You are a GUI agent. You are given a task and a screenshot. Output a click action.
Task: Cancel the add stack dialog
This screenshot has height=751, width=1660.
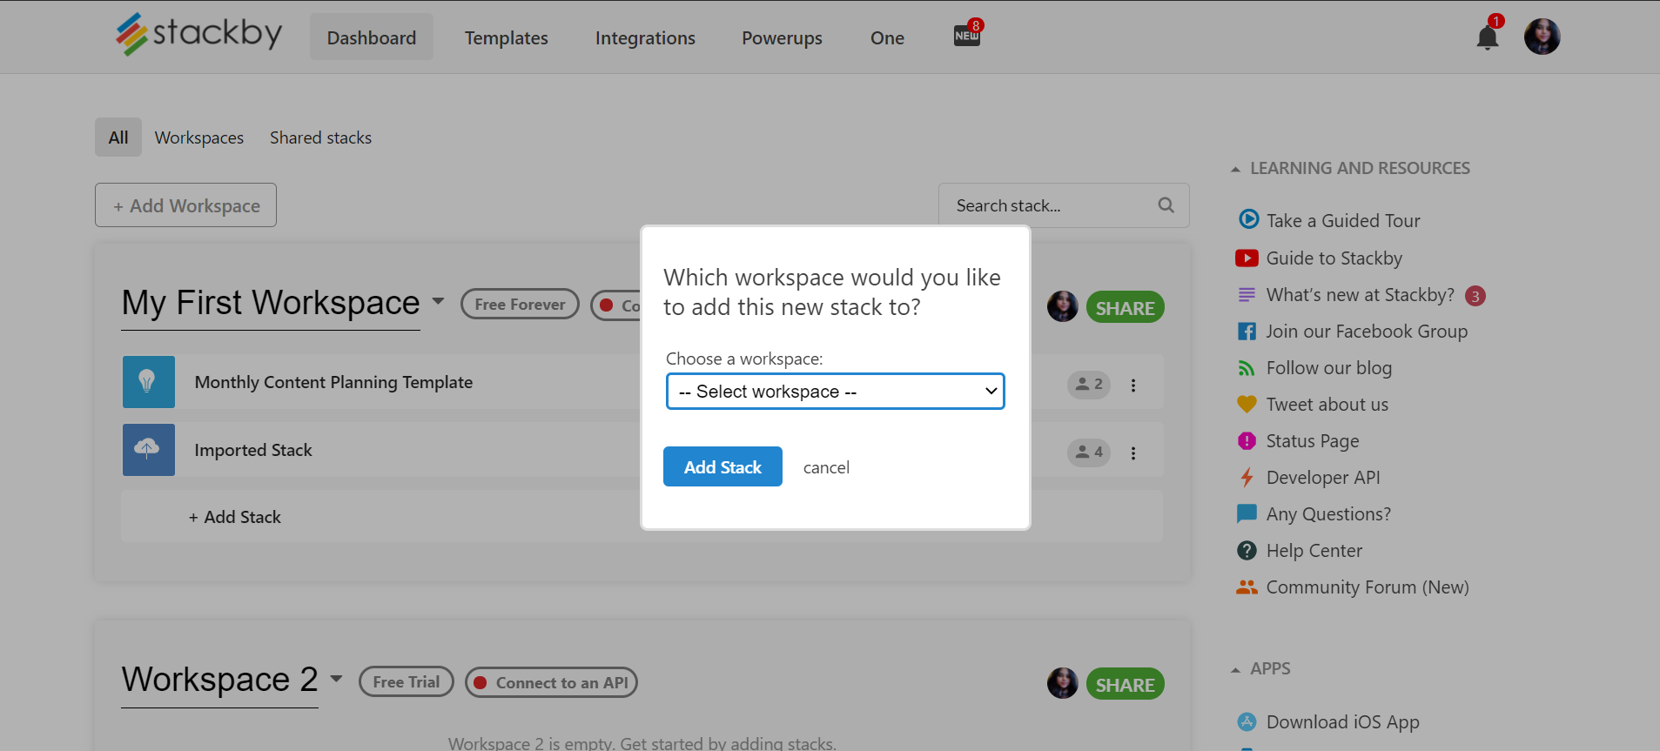point(826,467)
